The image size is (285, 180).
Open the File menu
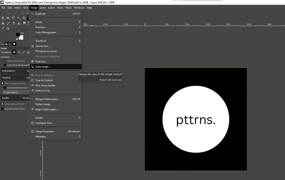tap(4, 7)
